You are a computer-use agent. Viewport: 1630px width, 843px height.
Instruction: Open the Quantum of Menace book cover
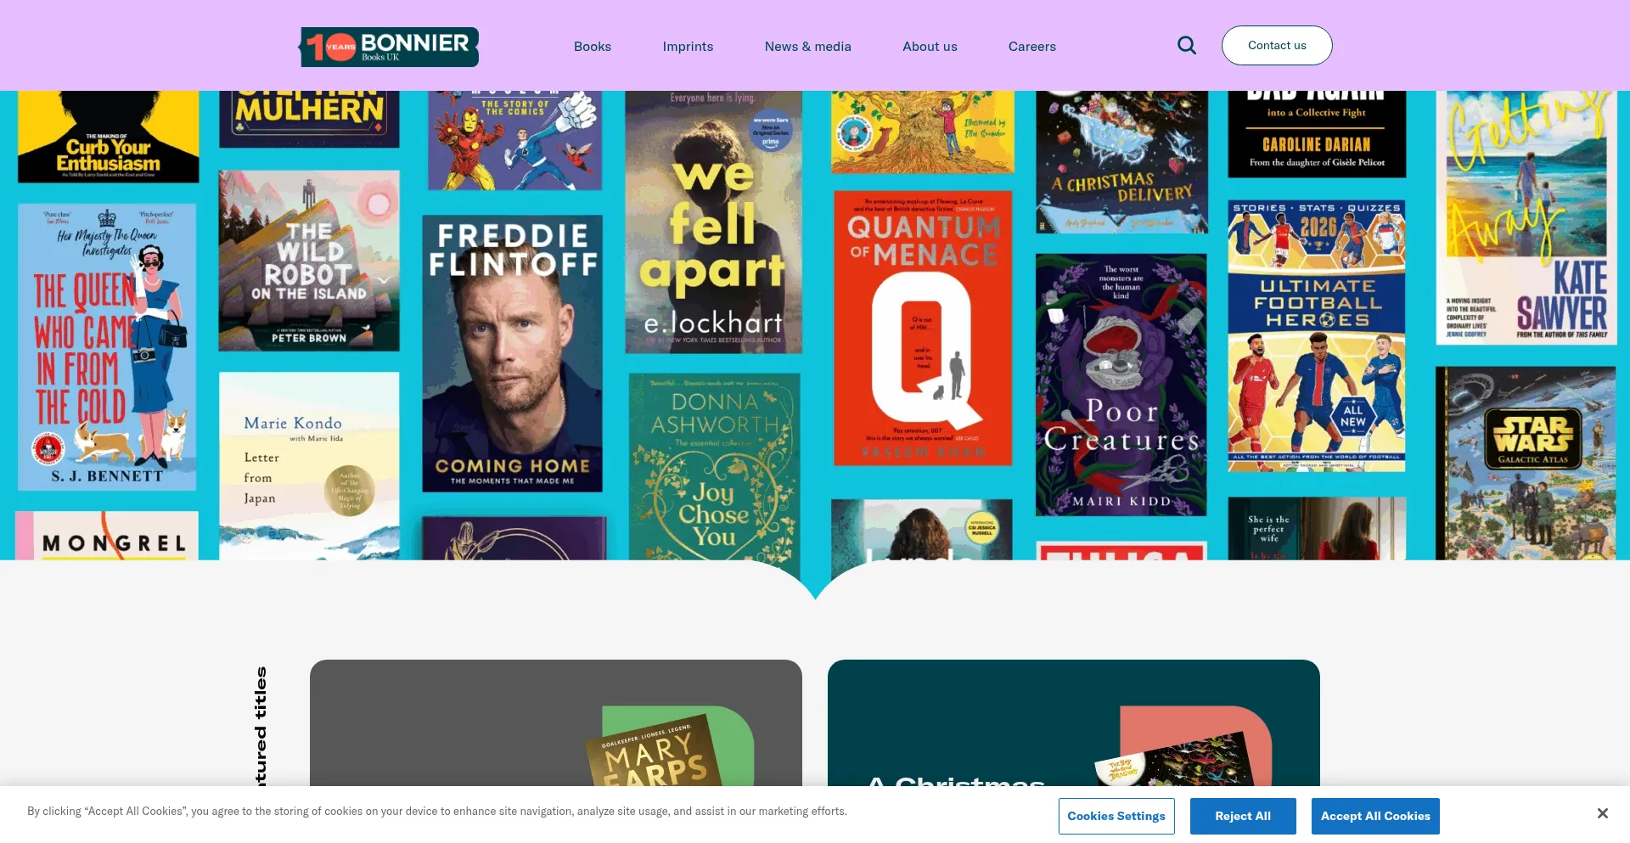click(923, 328)
